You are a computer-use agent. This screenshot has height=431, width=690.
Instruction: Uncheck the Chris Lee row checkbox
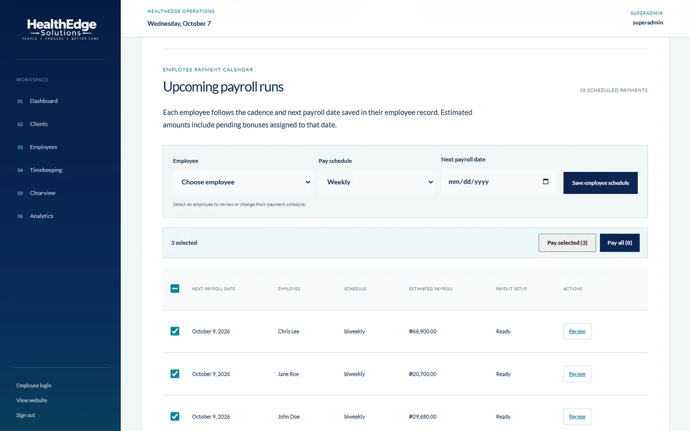[x=175, y=331]
